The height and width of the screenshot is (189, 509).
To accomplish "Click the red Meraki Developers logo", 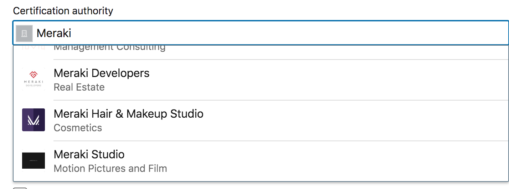I will (x=33, y=79).
